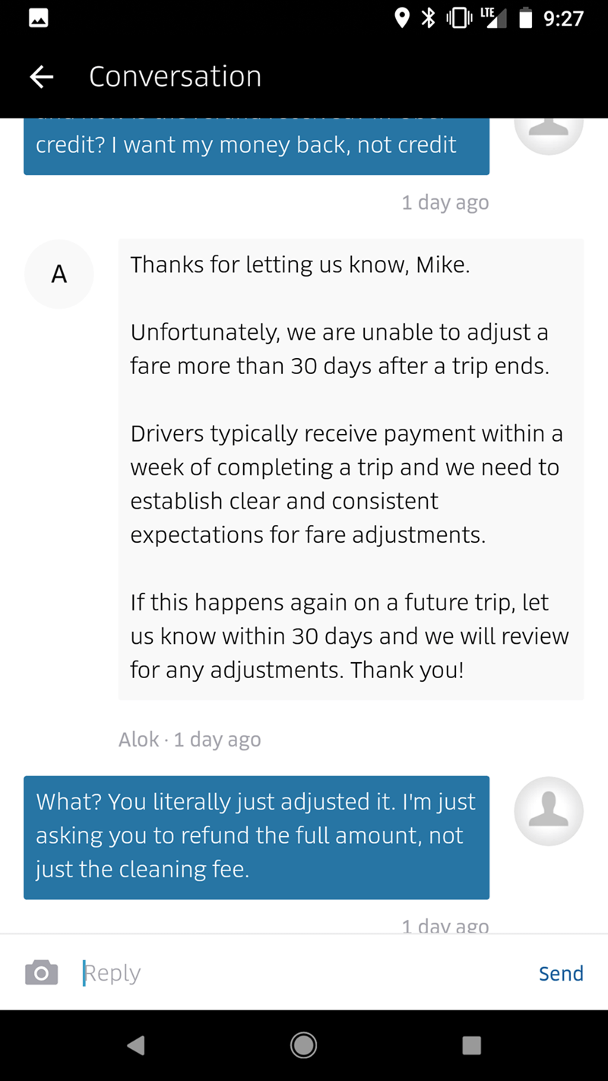608x1081 pixels.
Task: Tap the camera attachment icon
Action: coord(41,972)
